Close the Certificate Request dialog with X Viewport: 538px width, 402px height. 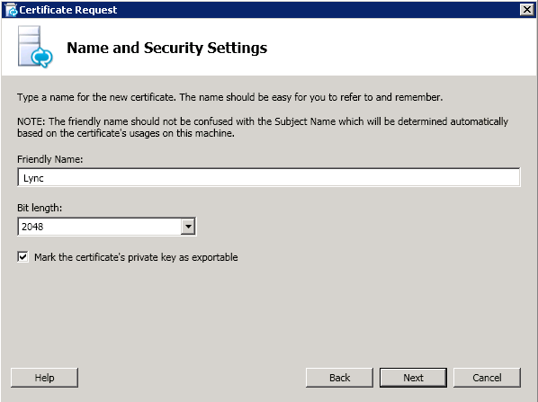[526, 10]
